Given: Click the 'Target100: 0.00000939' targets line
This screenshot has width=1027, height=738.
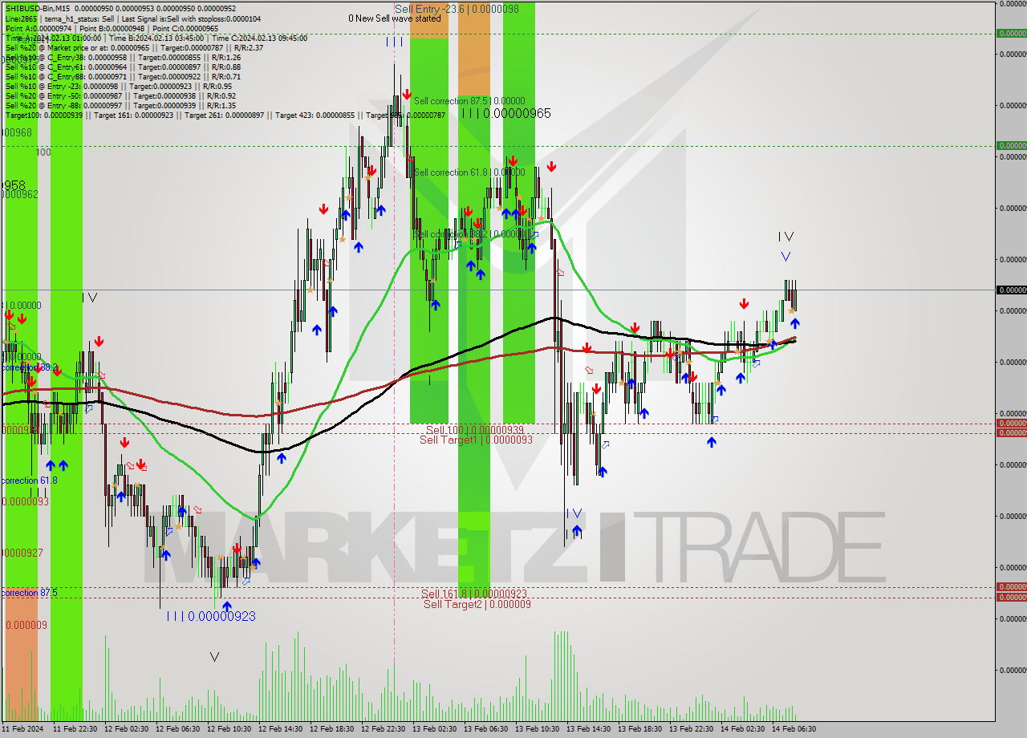Looking at the screenshot, I should tap(225, 115).
